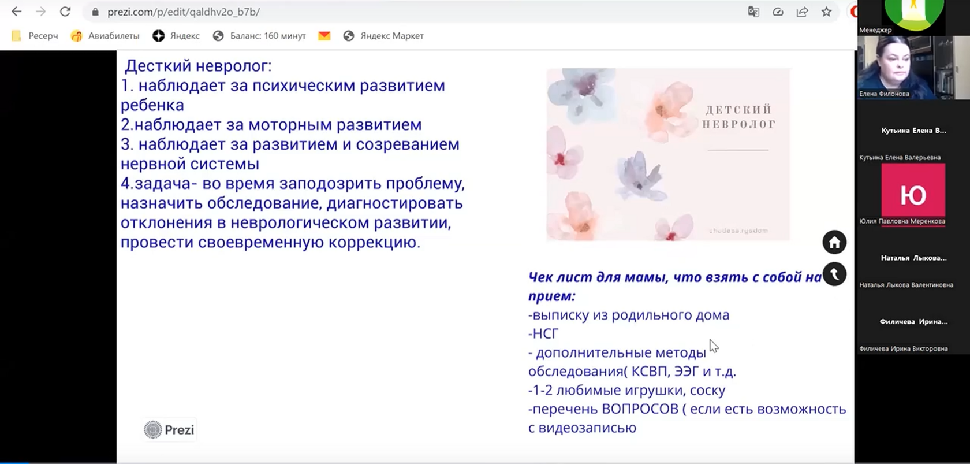This screenshot has height=464, width=970.
Task: Select the Менеджер participant tile
Action: (913, 17)
